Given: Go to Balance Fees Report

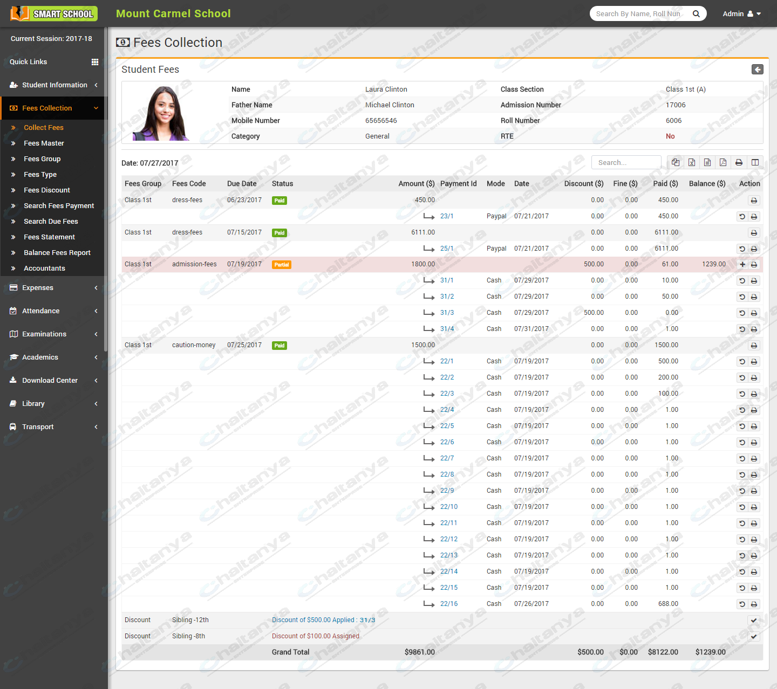Looking at the screenshot, I should point(57,253).
